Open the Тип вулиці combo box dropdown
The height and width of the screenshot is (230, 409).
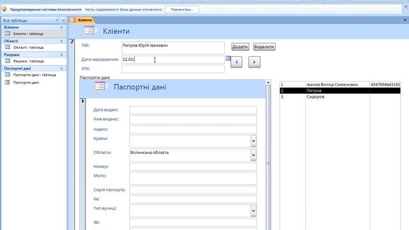[x=253, y=211]
